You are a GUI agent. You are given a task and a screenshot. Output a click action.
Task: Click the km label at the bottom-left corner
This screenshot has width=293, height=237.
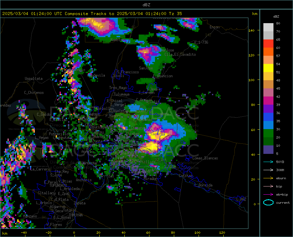[5, 233]
